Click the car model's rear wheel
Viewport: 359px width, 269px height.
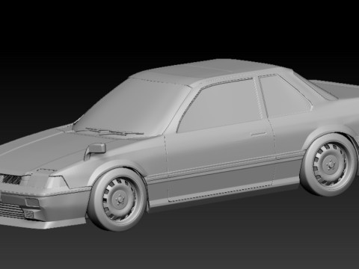[x=328, y=165]
